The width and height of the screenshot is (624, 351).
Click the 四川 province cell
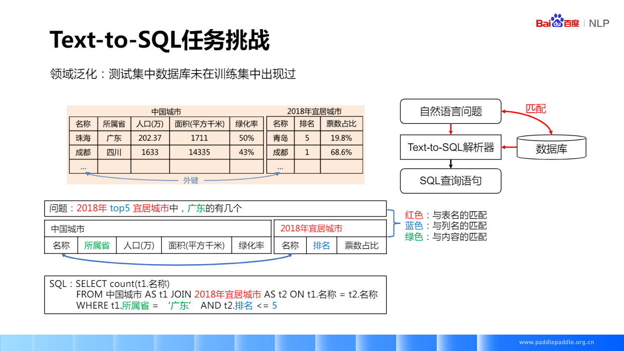114,152
